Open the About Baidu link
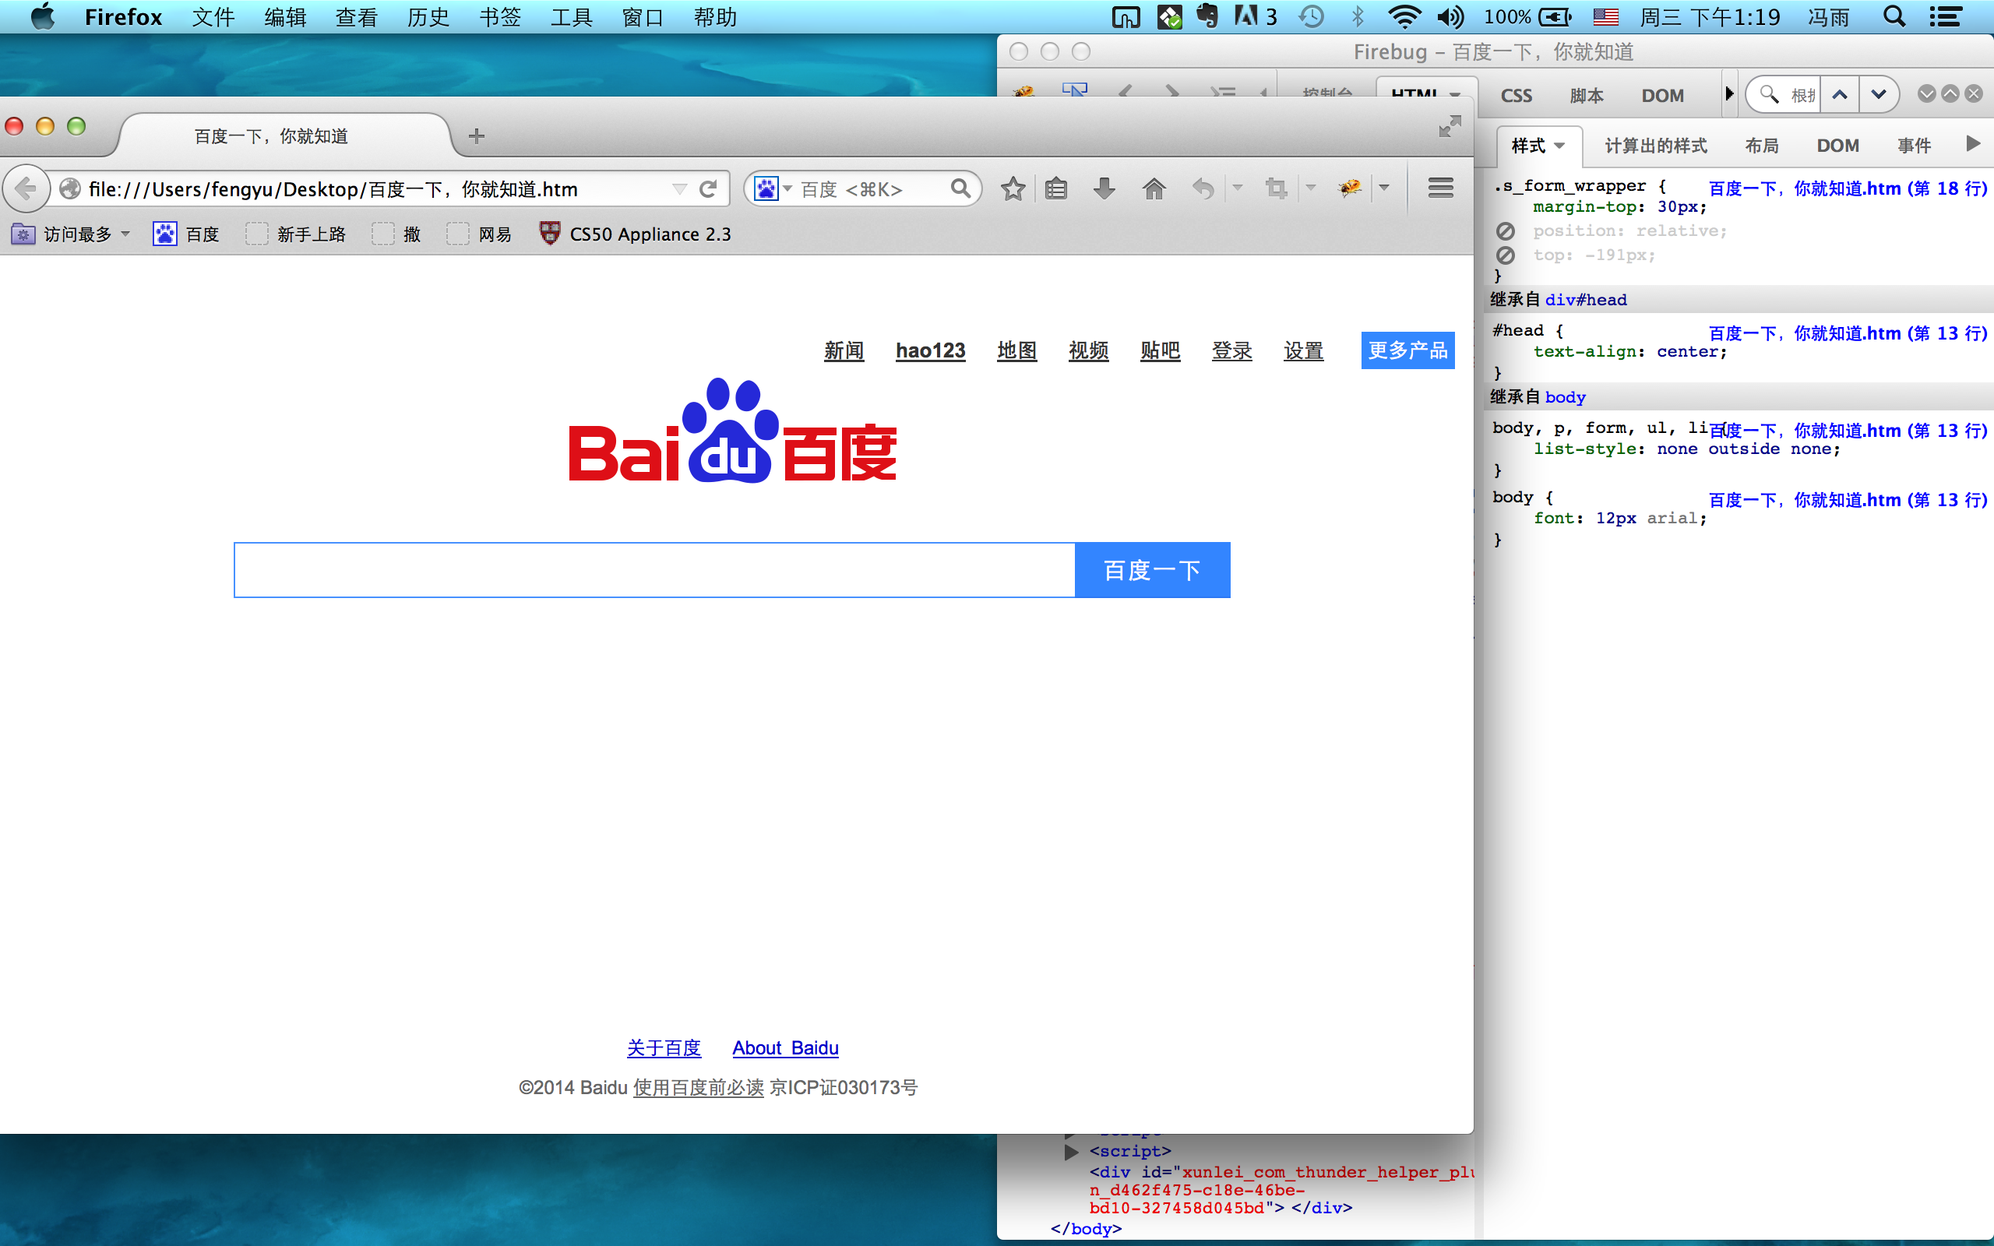 pyautogui.click(x=785, y=1048)
